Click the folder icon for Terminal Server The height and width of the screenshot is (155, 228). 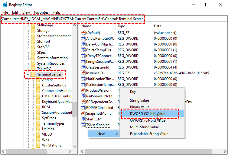click(33, 74)
